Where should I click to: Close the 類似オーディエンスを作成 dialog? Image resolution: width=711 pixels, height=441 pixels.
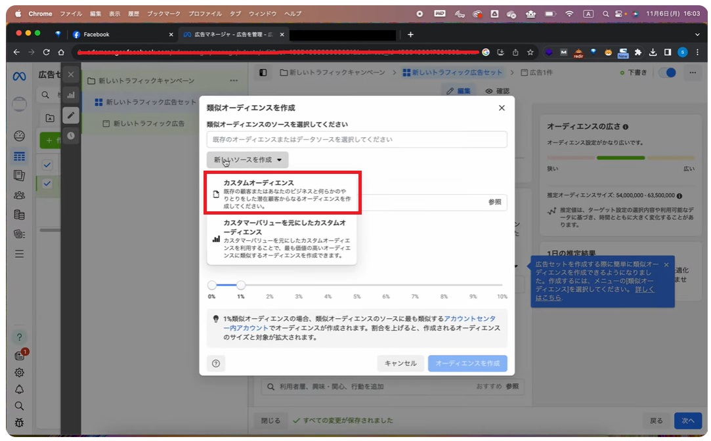(502, 108)
